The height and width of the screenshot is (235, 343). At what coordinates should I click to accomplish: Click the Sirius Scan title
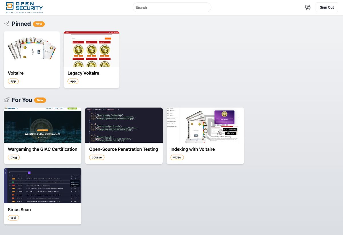click(x=19, y=210)
